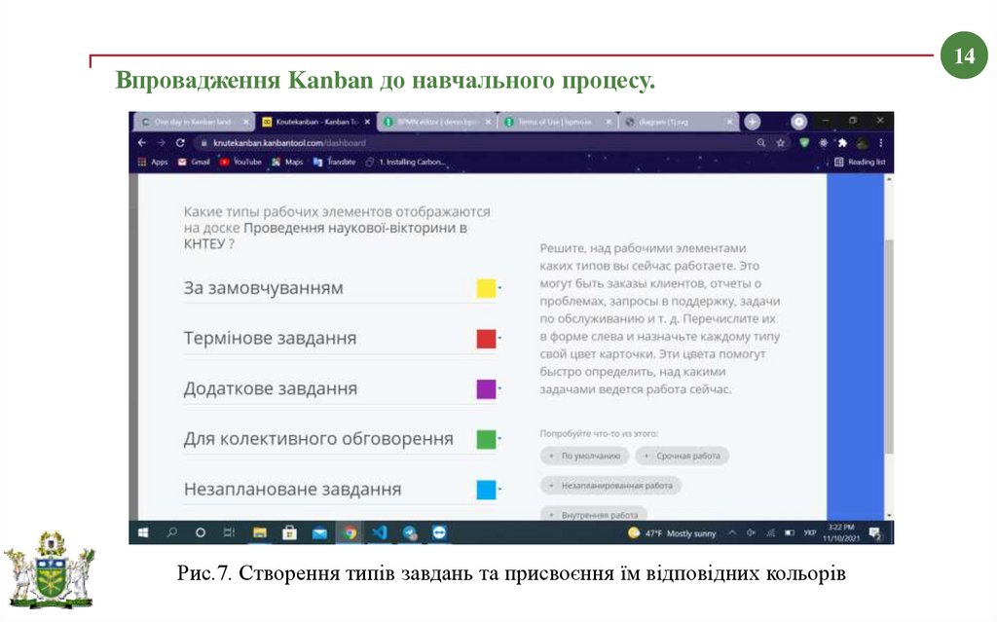Edit the 'Незаплановане завдання' card type name
Image resolution: width=997 pixels, height=622 pixels.
[326, 489]
